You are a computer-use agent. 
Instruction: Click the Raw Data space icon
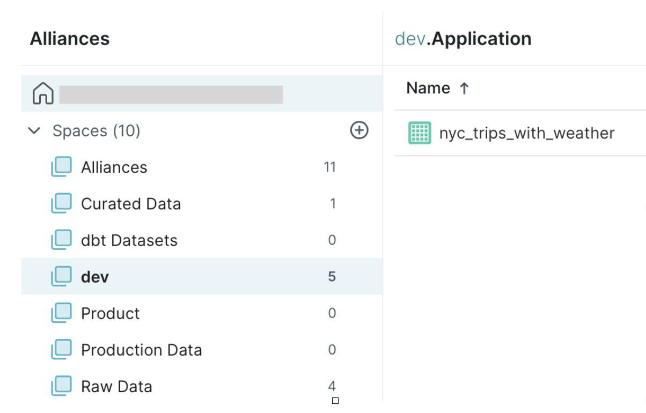(61, 386)
